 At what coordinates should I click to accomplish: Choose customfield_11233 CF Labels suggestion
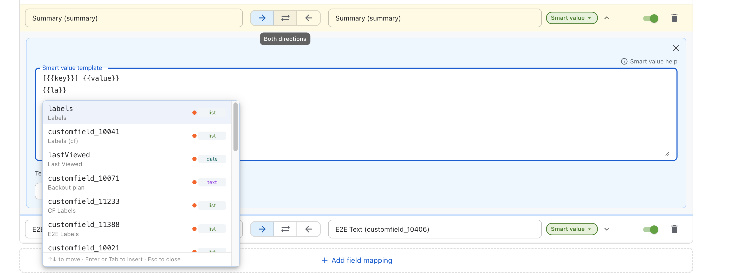coord(137,206)
